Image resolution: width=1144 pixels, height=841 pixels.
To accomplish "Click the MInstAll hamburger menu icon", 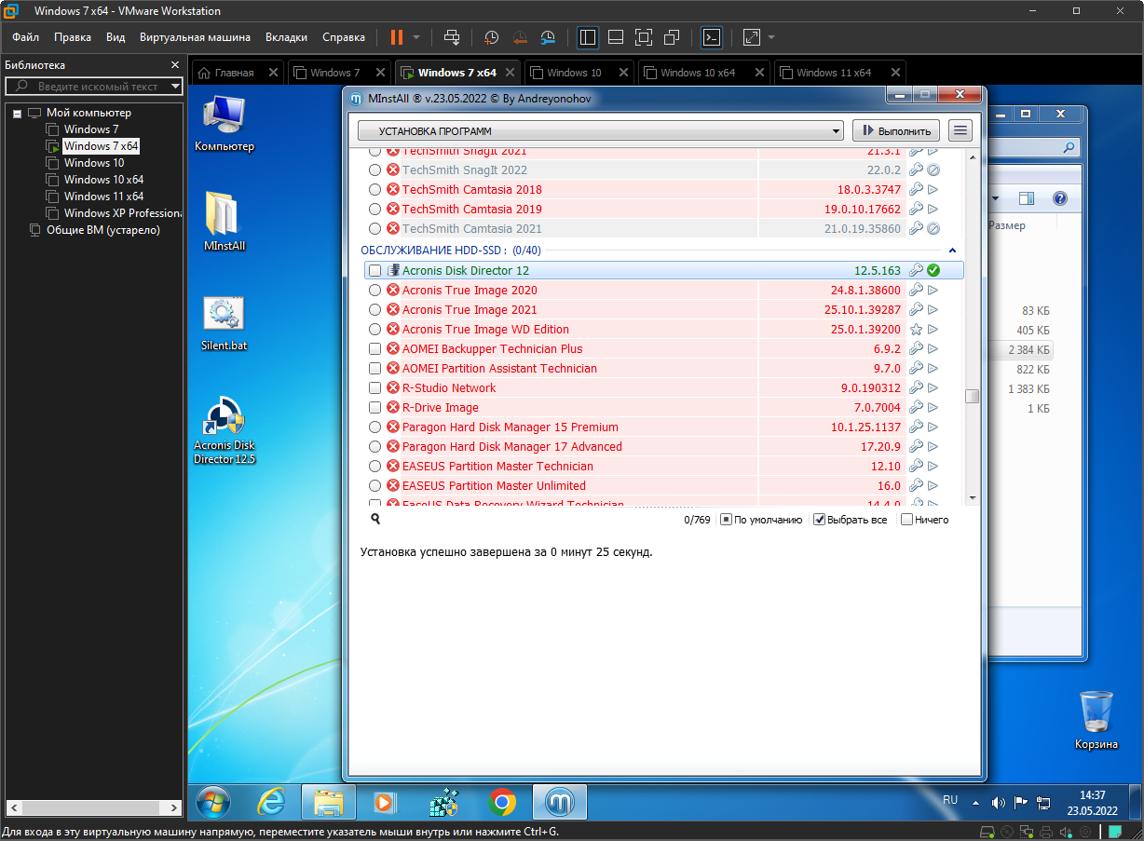I will 960,130.
